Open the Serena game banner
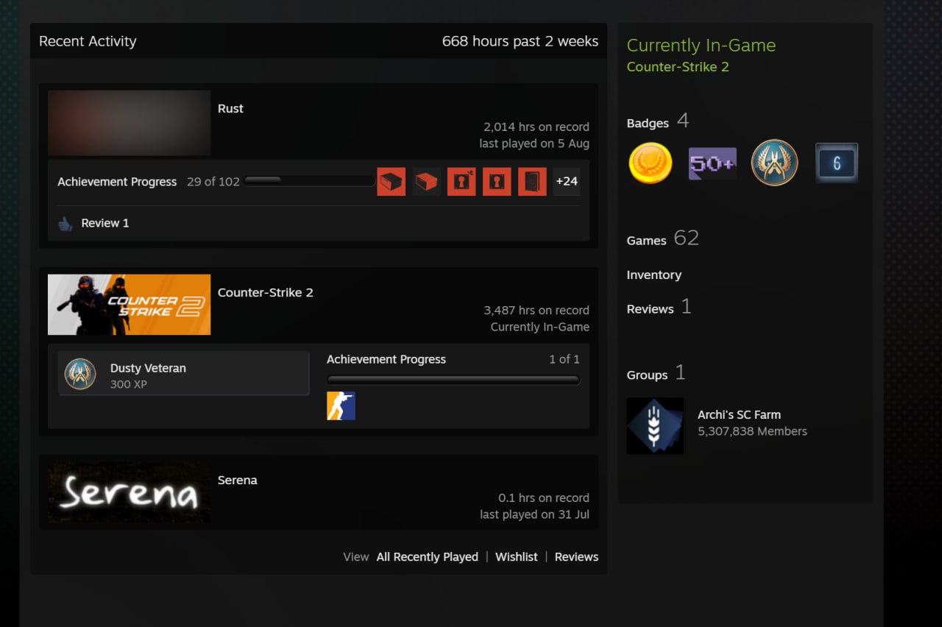The width and height of the screenshot is (942, 627). pyautogui.click(x=130, y=492)
